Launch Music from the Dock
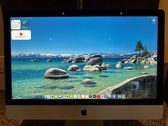 click(98, 96)
